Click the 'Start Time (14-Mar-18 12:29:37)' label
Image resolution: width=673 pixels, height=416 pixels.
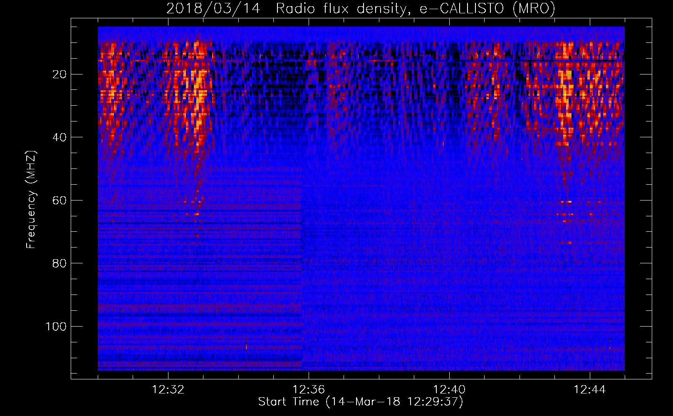tap(361, 402)
